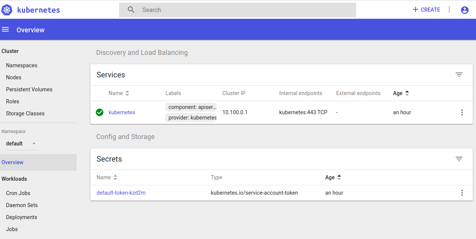Click the Internal endpoints column header
This screenshot has height=239, width=476.
[301, 93]
